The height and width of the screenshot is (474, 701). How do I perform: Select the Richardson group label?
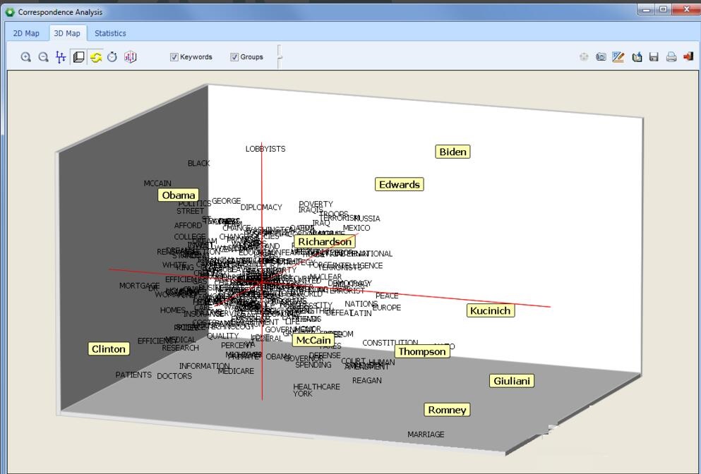coord(325,242)
